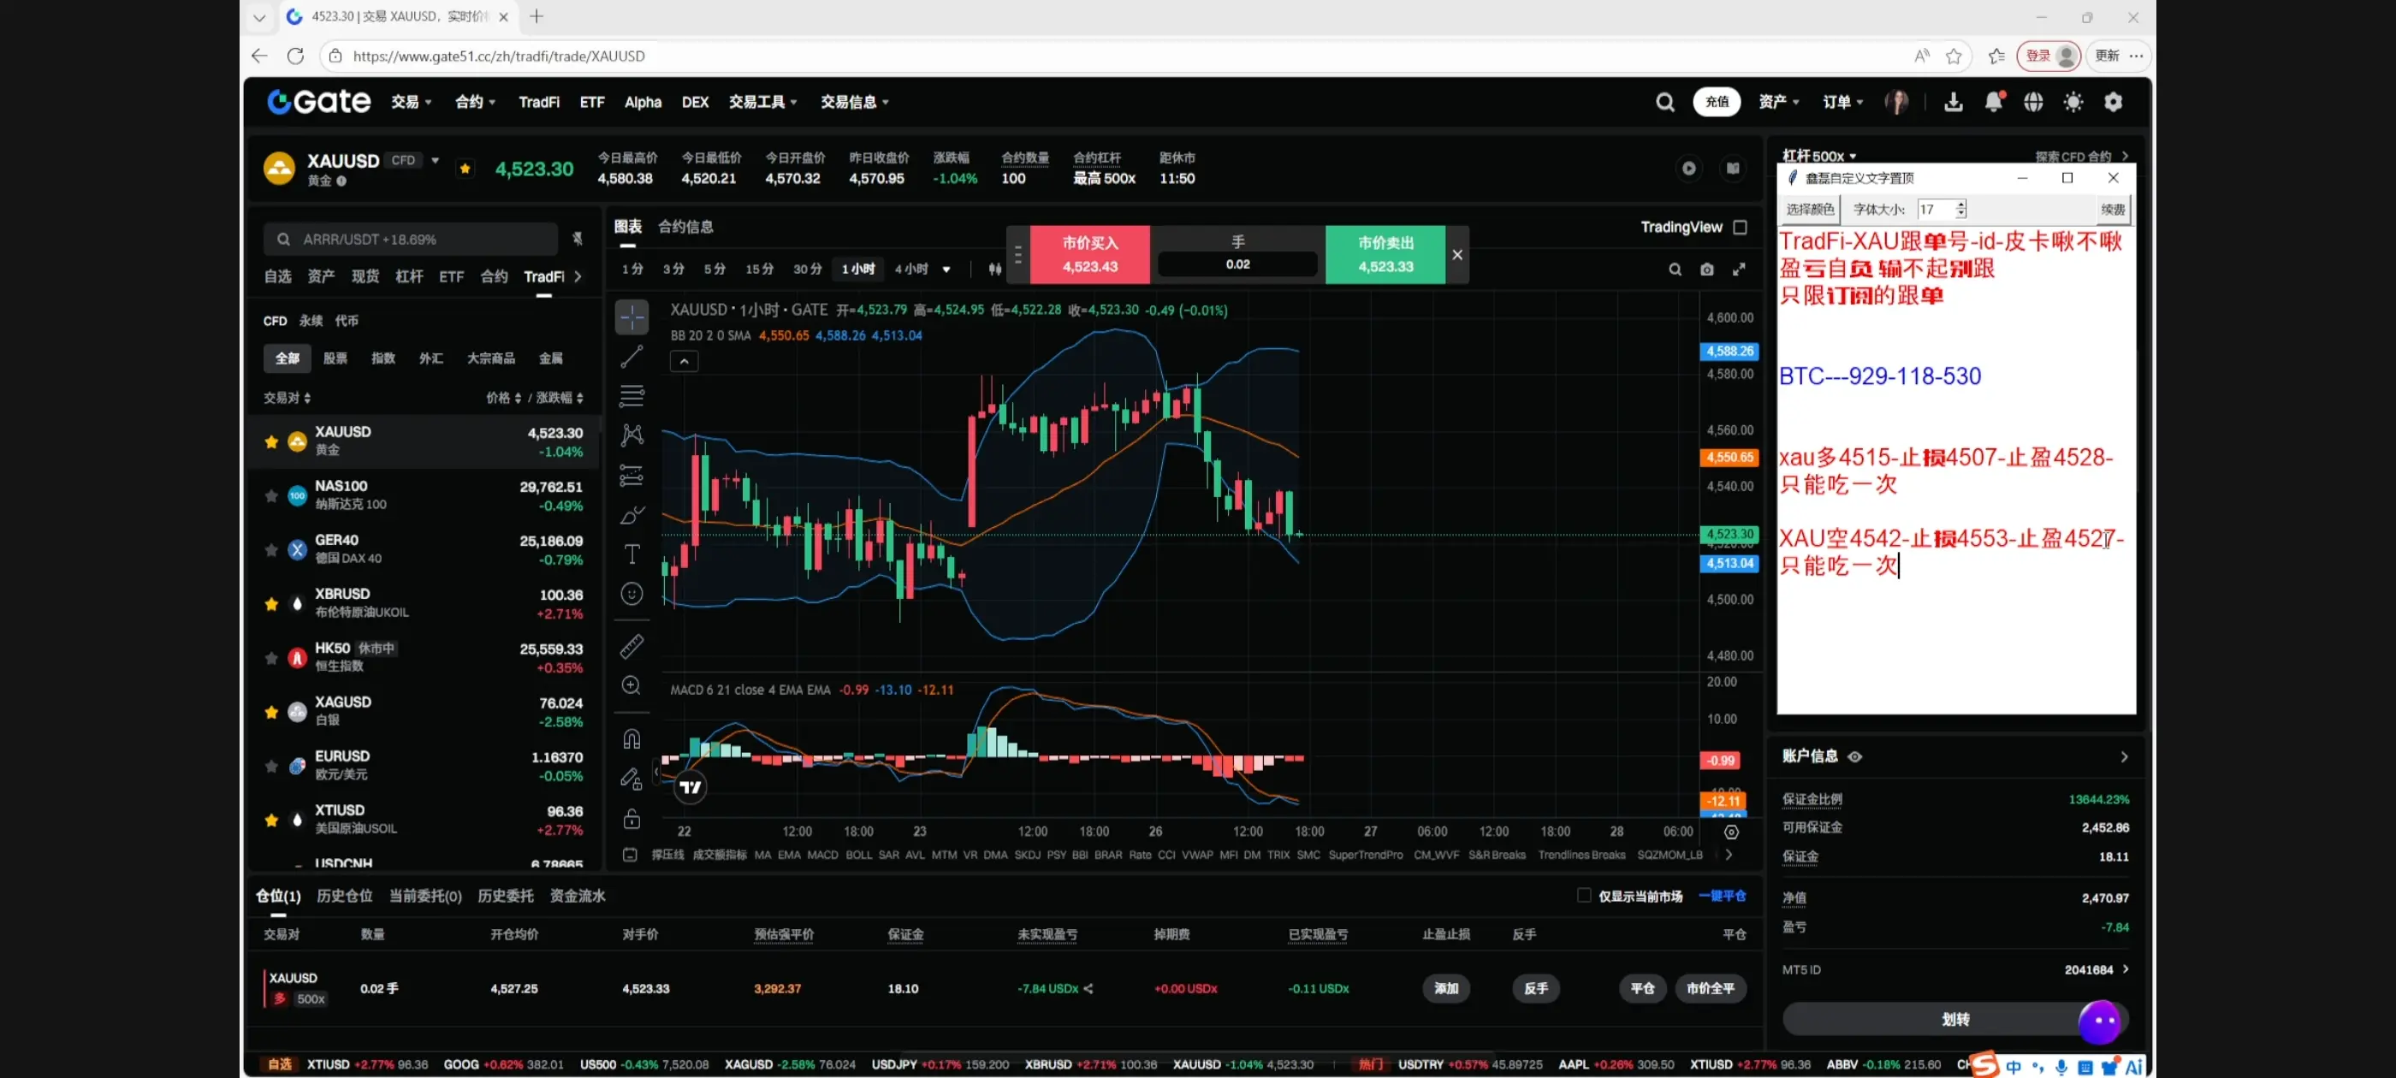Reverse the position with 反手
Image resolution: width=2396 pixels, height=1078 pixels.
pos(1536,989)
